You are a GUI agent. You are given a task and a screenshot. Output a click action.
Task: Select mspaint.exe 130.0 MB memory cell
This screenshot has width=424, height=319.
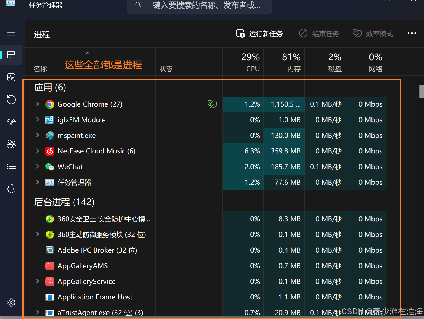point(284,136)
